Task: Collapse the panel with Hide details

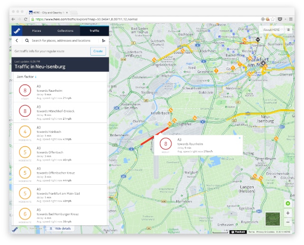Action: pyautogui.click(x=60, y=228)
